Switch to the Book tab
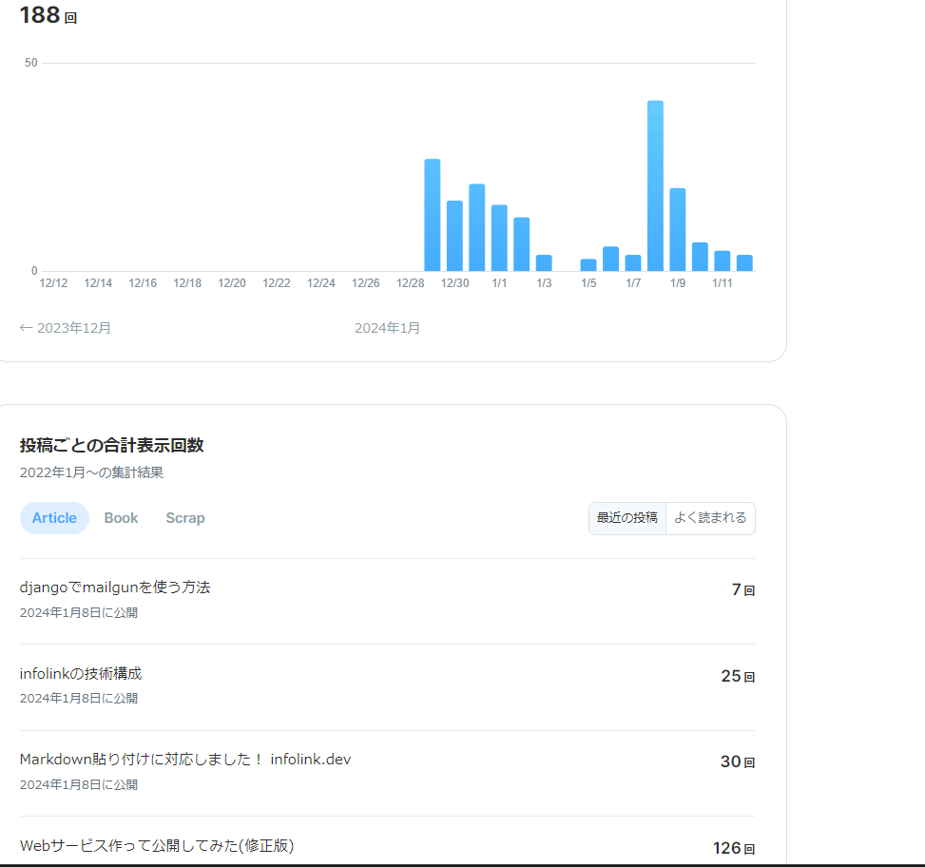The image size is (925, 867). click(121, 518)
